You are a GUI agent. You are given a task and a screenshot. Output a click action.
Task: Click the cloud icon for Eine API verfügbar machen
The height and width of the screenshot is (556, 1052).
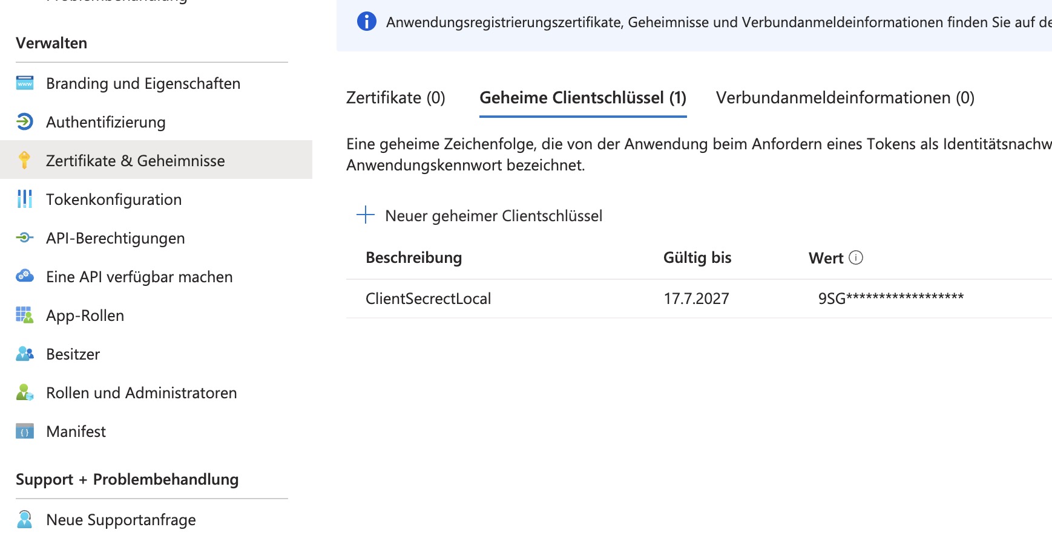click(x=25, y=276)
